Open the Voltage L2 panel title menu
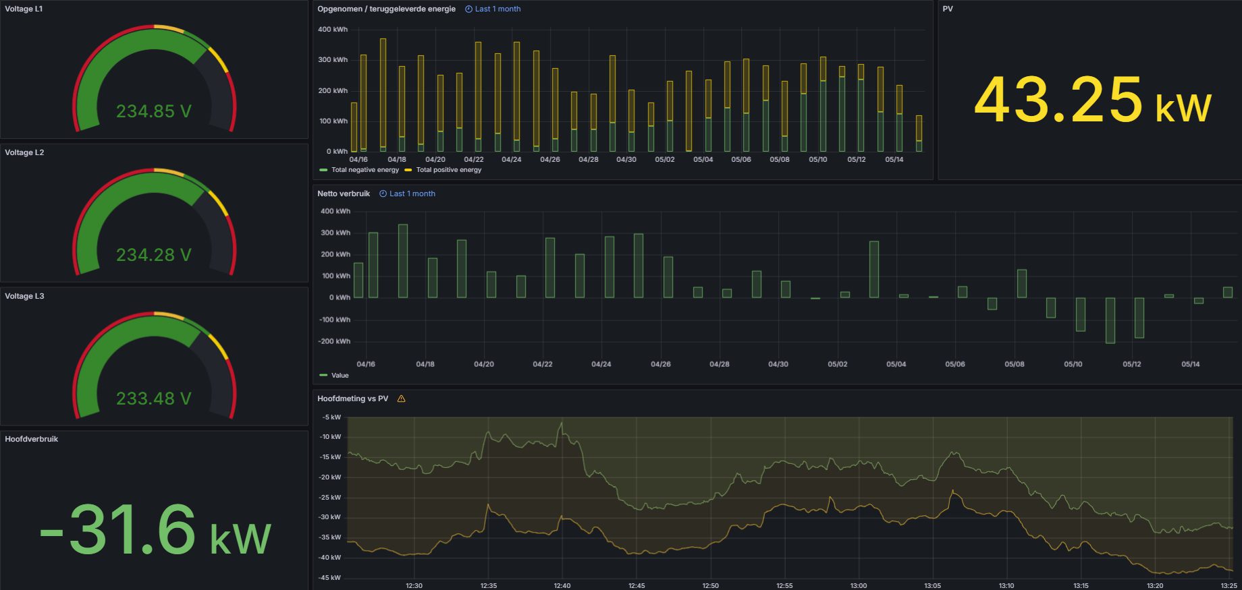 24,152
